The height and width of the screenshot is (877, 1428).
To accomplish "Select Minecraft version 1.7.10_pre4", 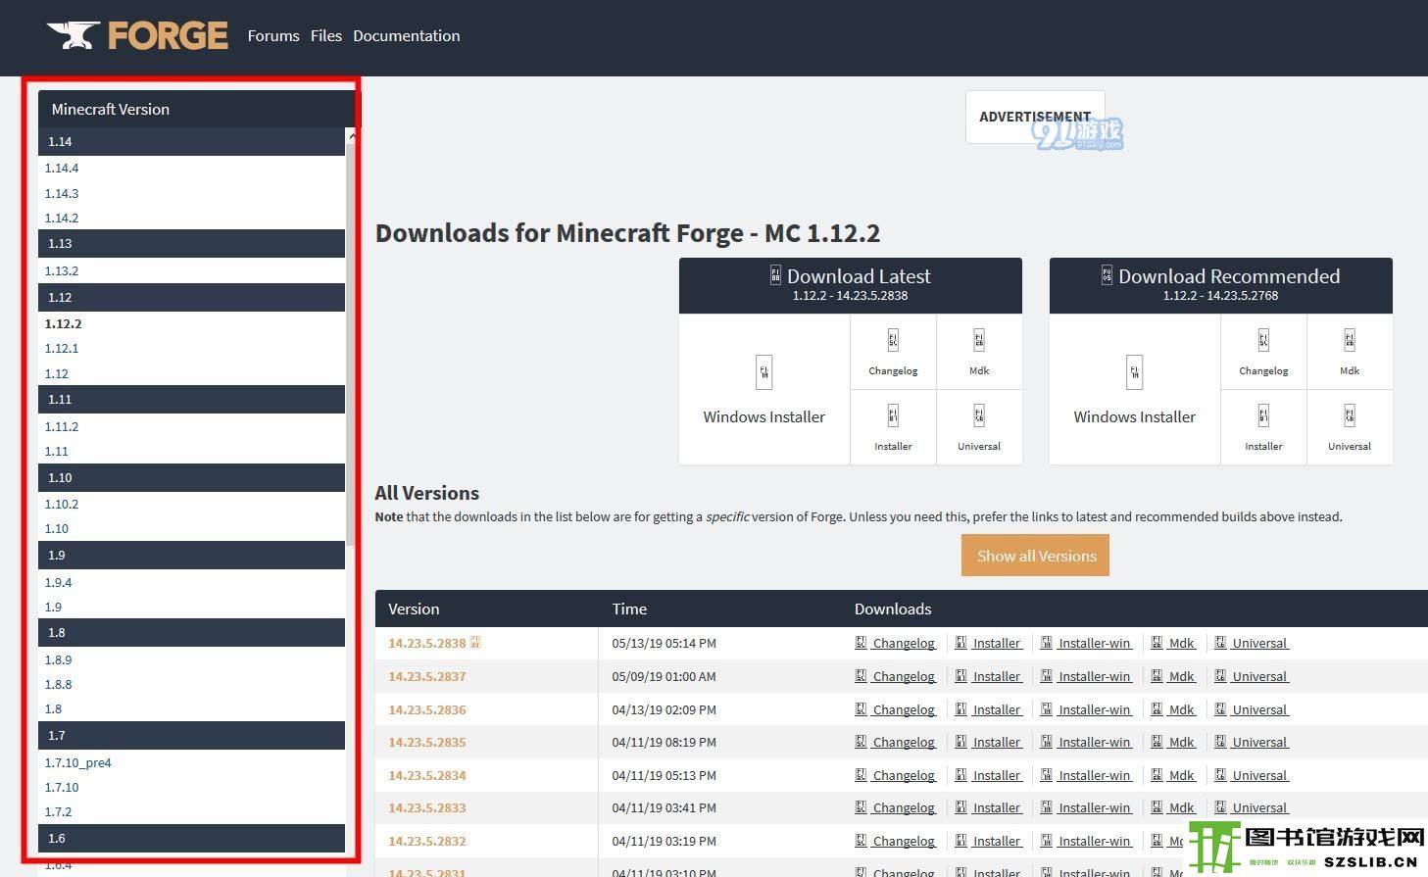I will point(78,762).
